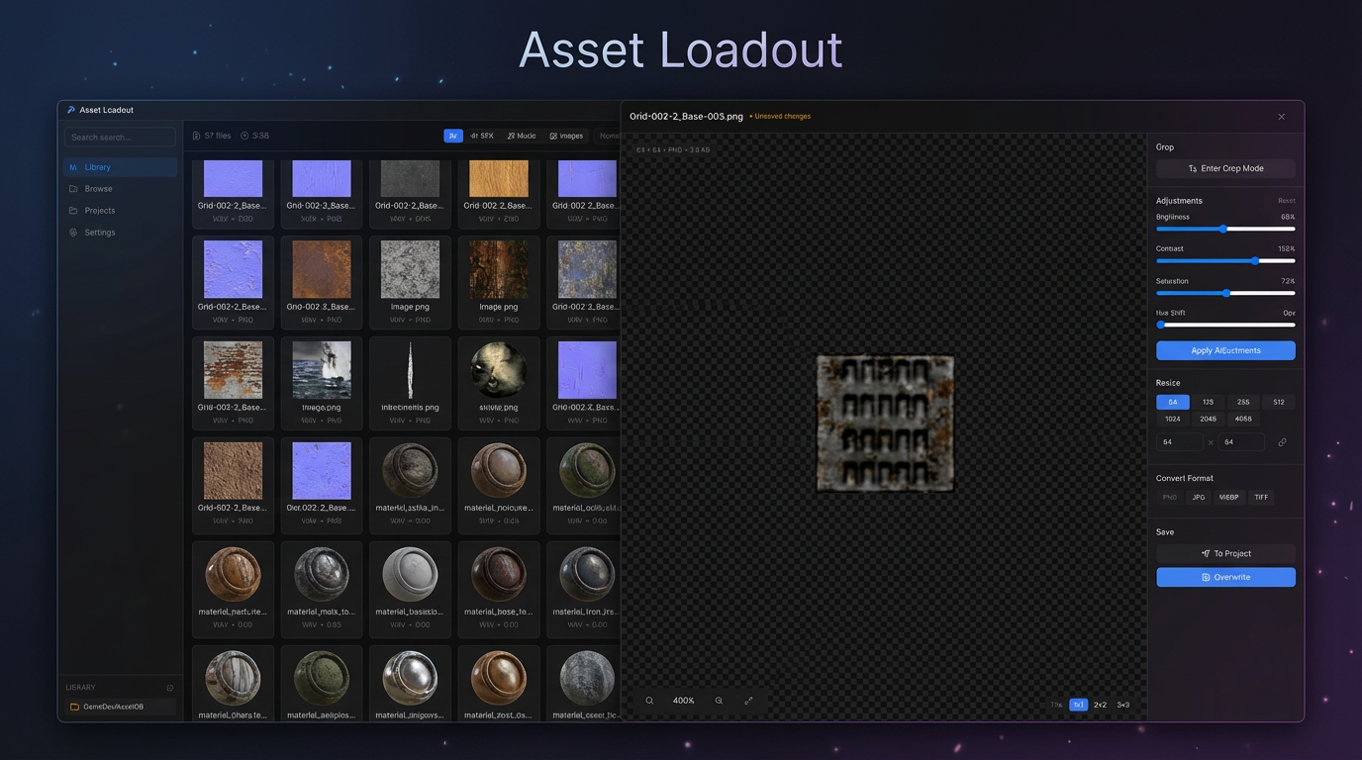The width and height of the screenshot is (1362, 760).
Task: Show all asset types filter
Action: [x=453, y=136]
